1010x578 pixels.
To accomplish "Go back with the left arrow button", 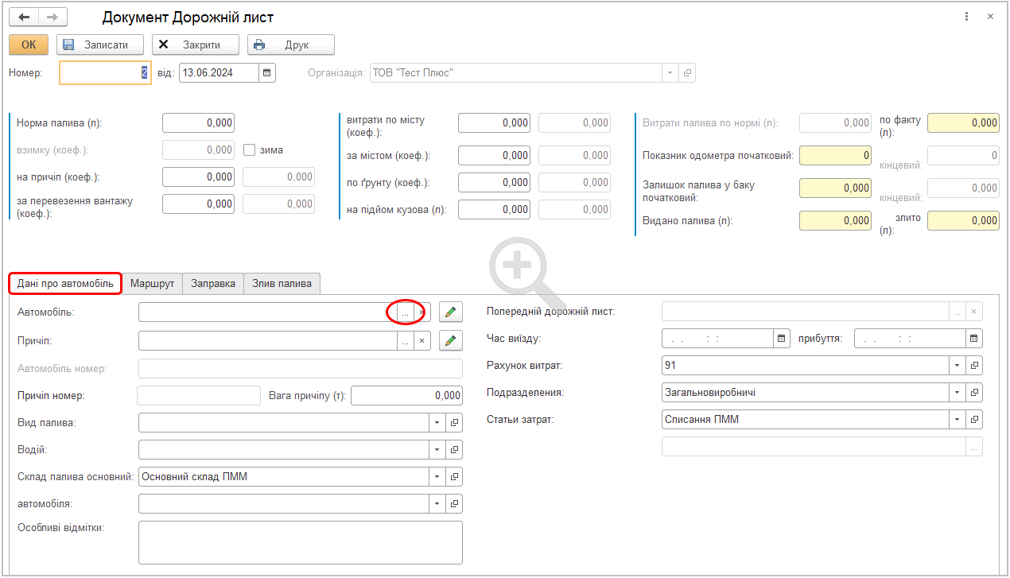I will click(x=24, y=17).
